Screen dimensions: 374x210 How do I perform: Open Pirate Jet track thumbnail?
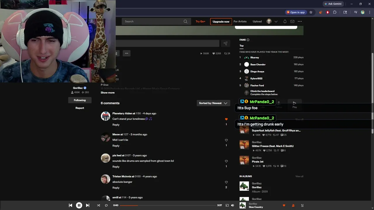(244, 160)
